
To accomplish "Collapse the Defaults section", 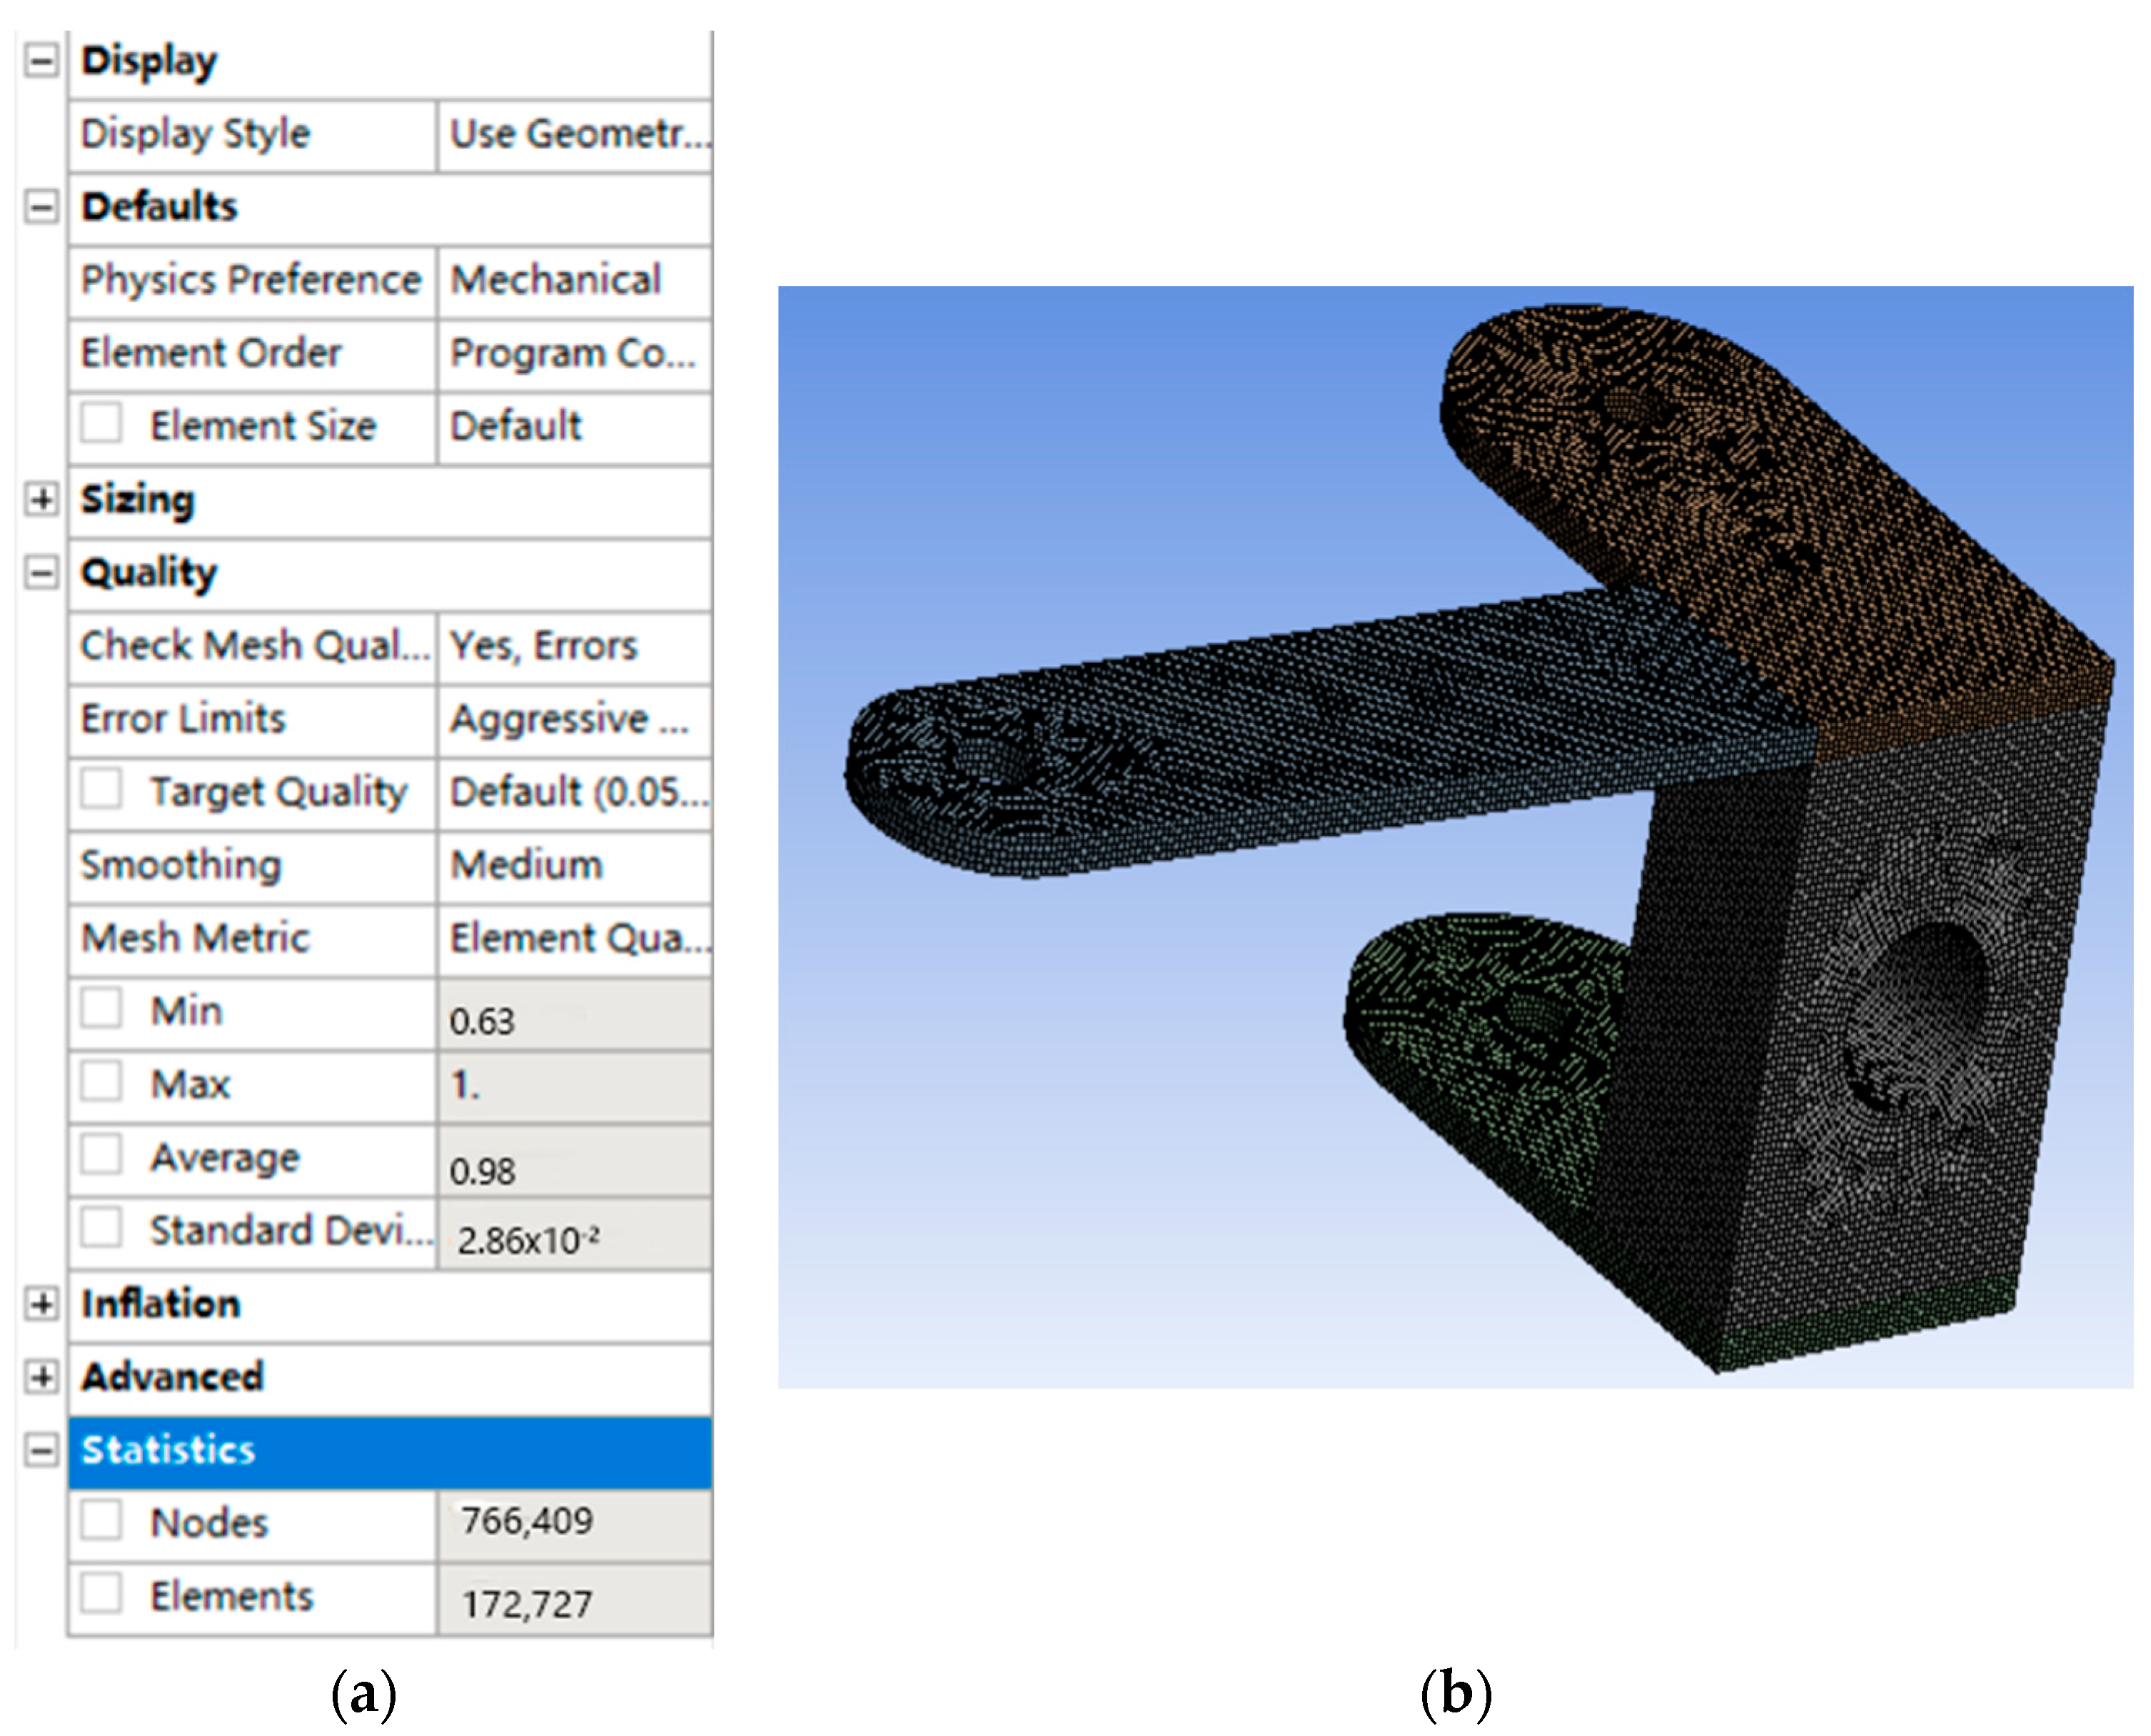I will 41,208.
